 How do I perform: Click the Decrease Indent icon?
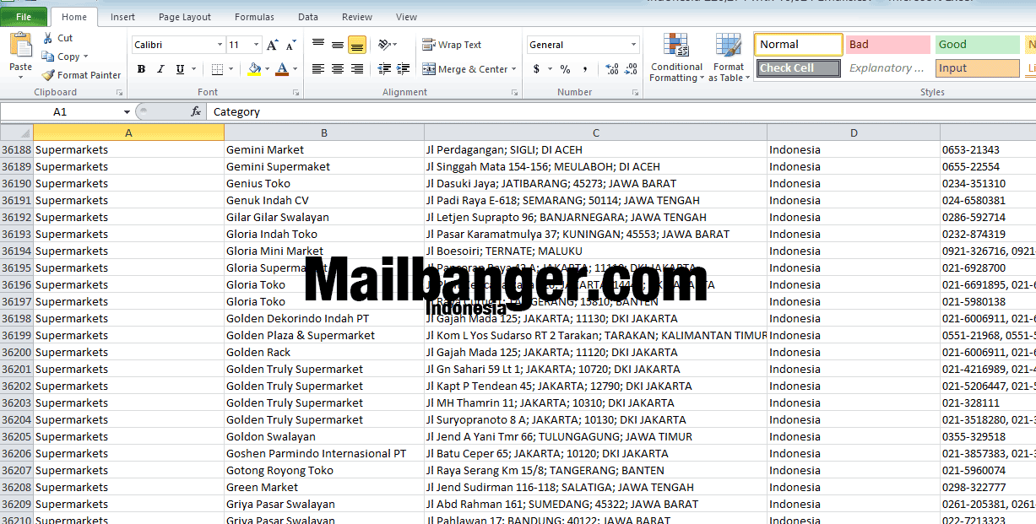(x=384, y=69)
